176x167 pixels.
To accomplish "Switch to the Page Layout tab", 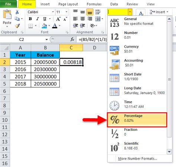I will click(68, 4).
